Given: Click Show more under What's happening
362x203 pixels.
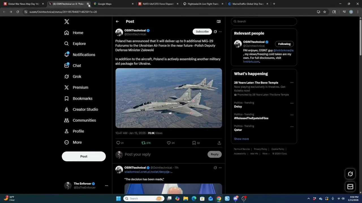Looking at the screenshot, I should click(241, 139).
